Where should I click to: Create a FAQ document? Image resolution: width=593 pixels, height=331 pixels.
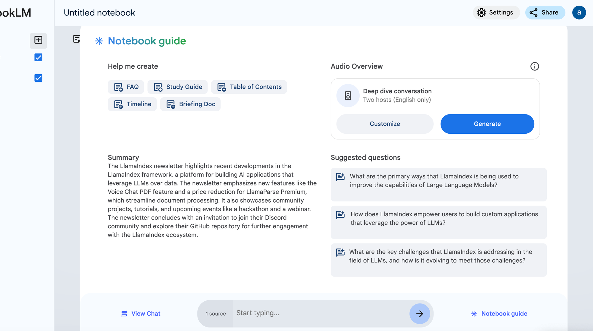coord(126,87)
